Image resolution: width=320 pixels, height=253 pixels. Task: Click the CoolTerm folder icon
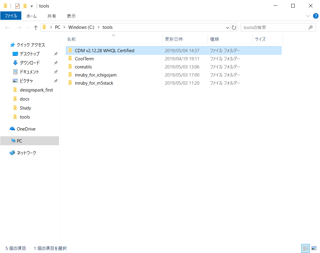70,59
